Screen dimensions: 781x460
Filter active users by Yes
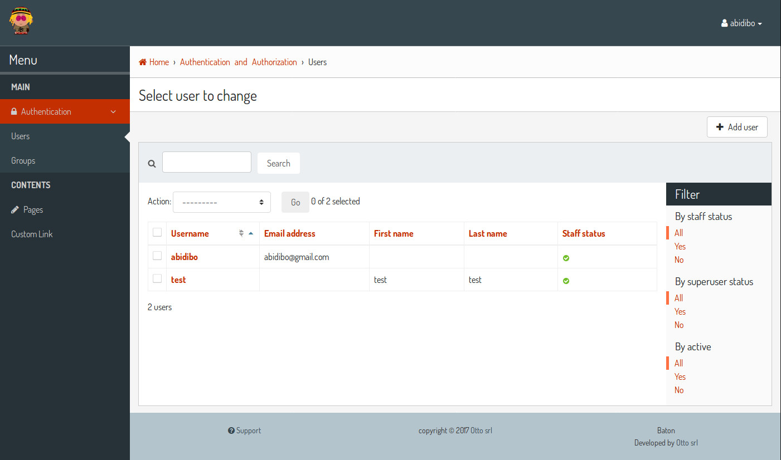(x=680, y=376)
